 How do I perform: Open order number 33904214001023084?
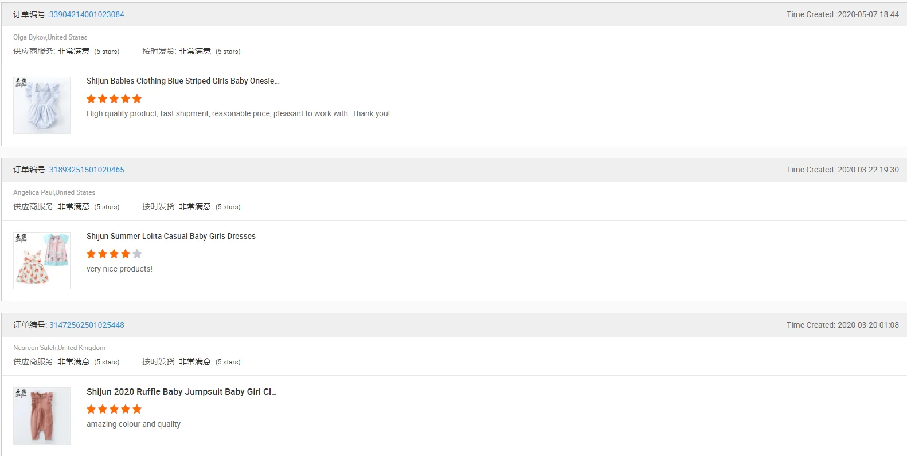click(87, 14)
